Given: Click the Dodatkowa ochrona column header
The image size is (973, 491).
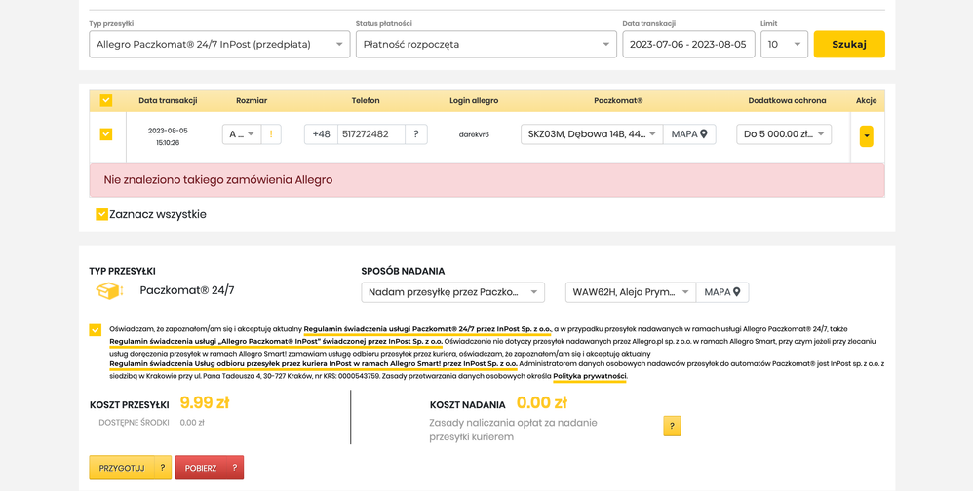Looking at the screenshot, I should (x=787, y=100).
